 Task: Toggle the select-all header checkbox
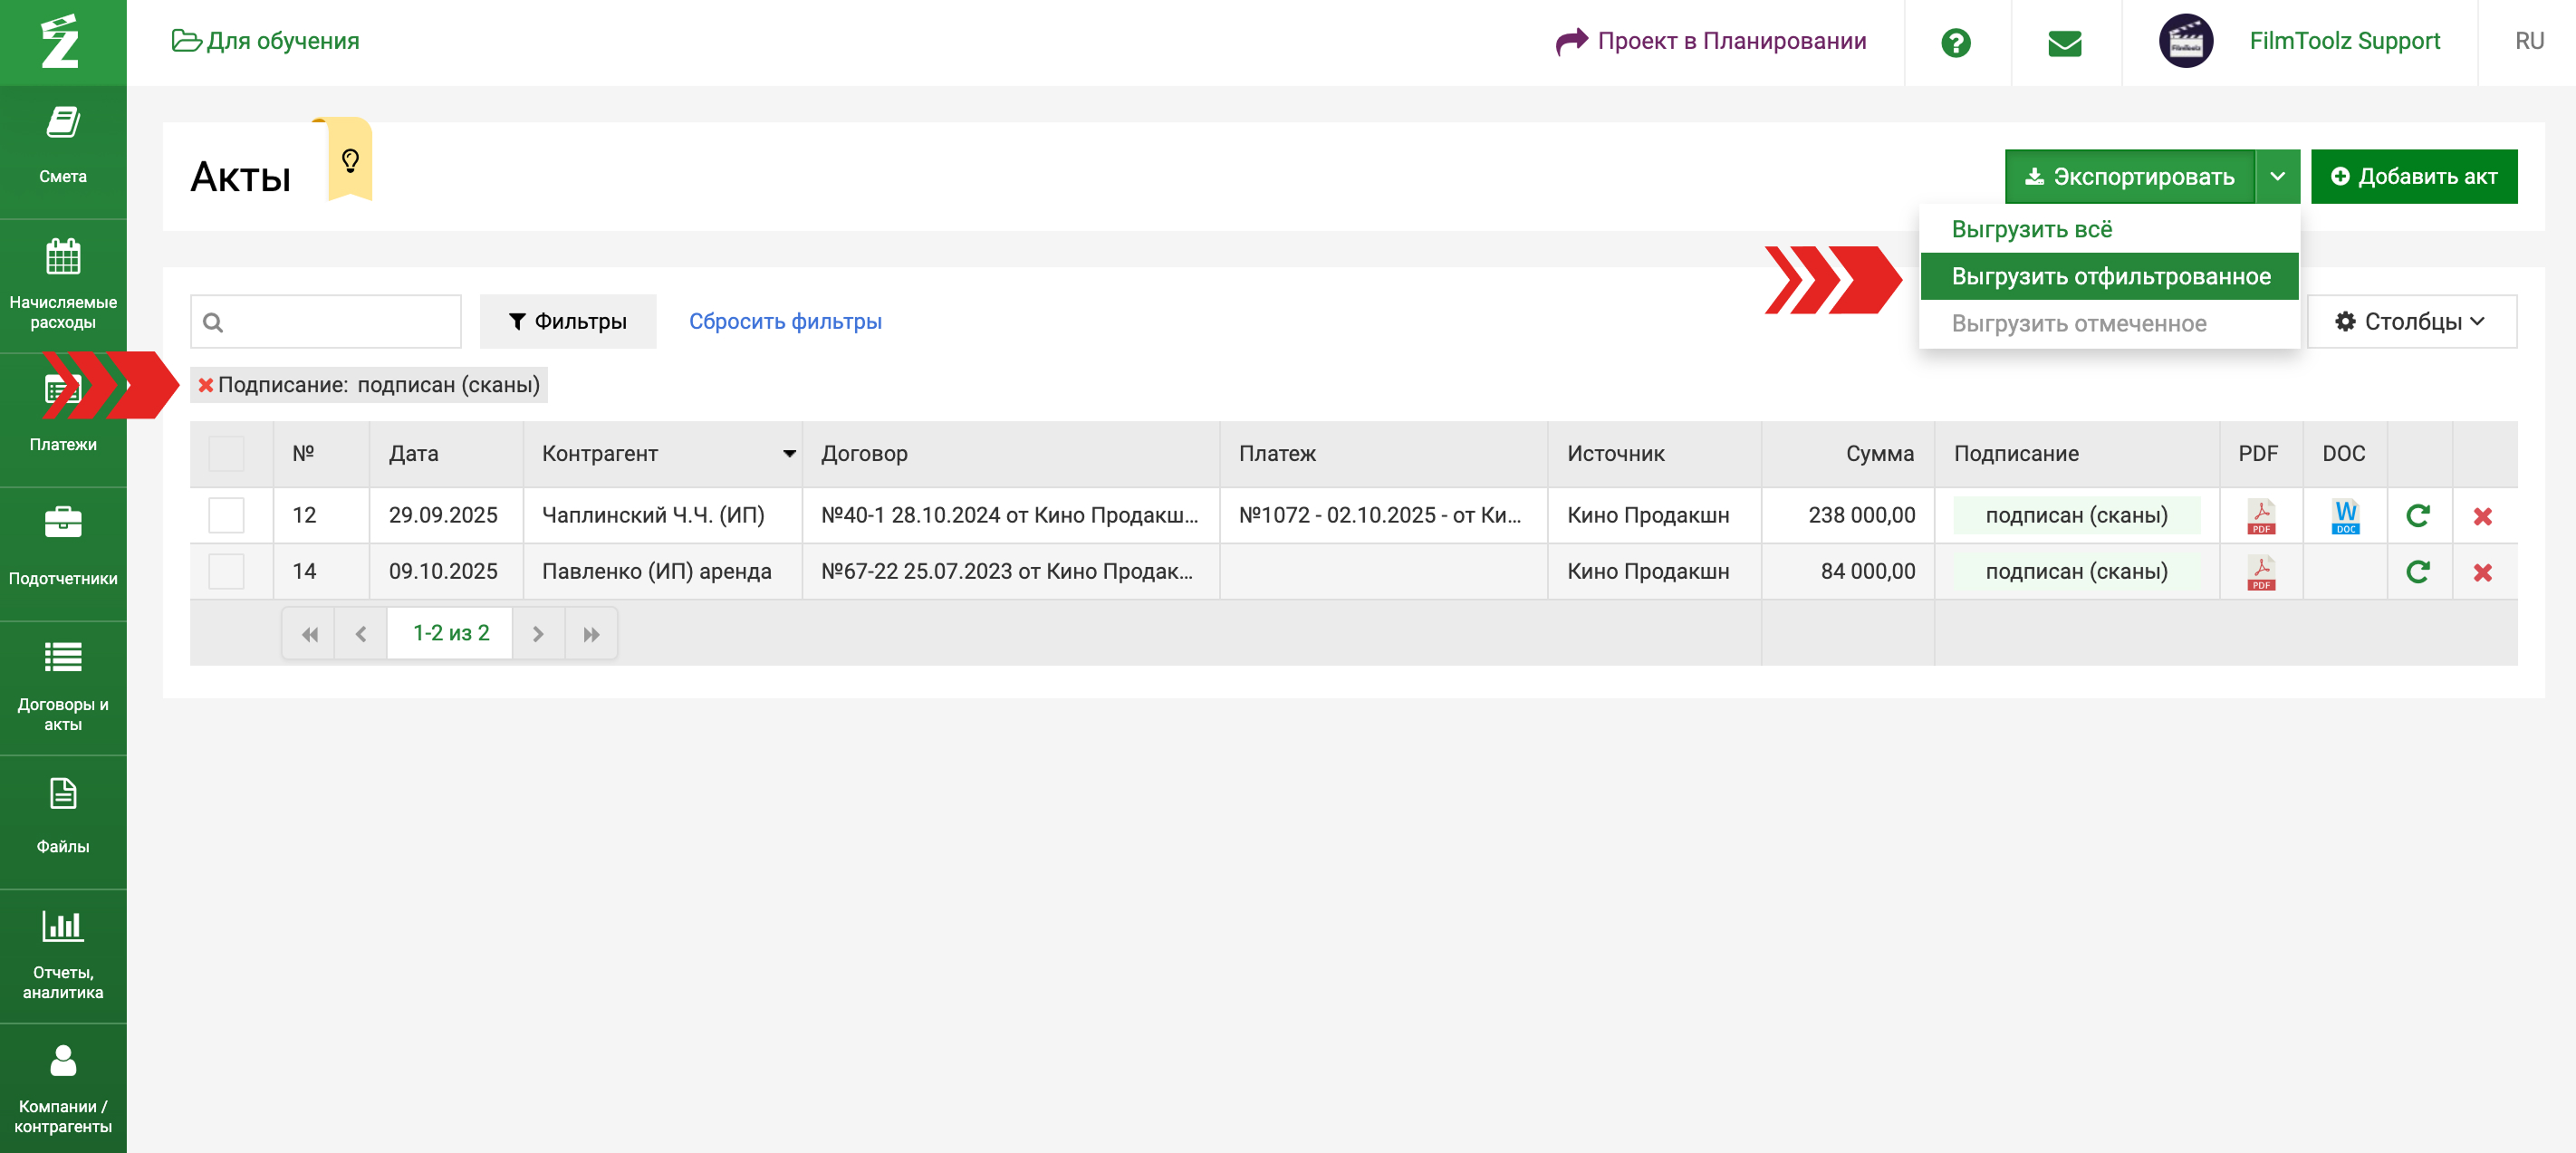click(226, 453)
